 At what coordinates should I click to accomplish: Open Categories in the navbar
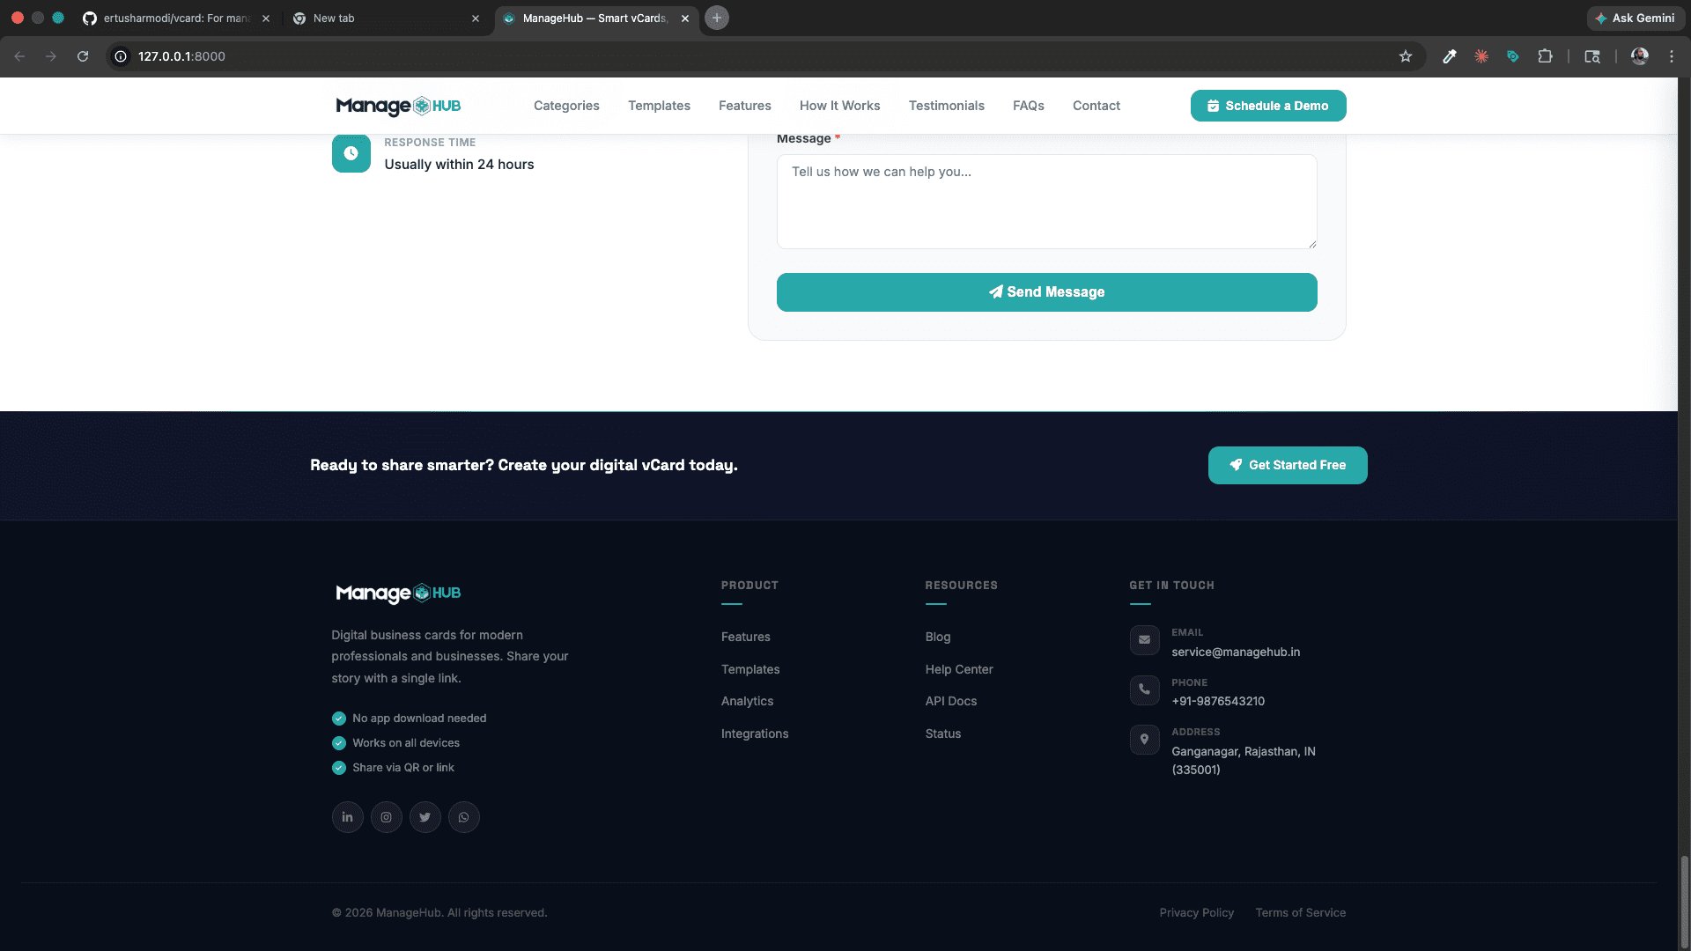[x=566, y=106]
